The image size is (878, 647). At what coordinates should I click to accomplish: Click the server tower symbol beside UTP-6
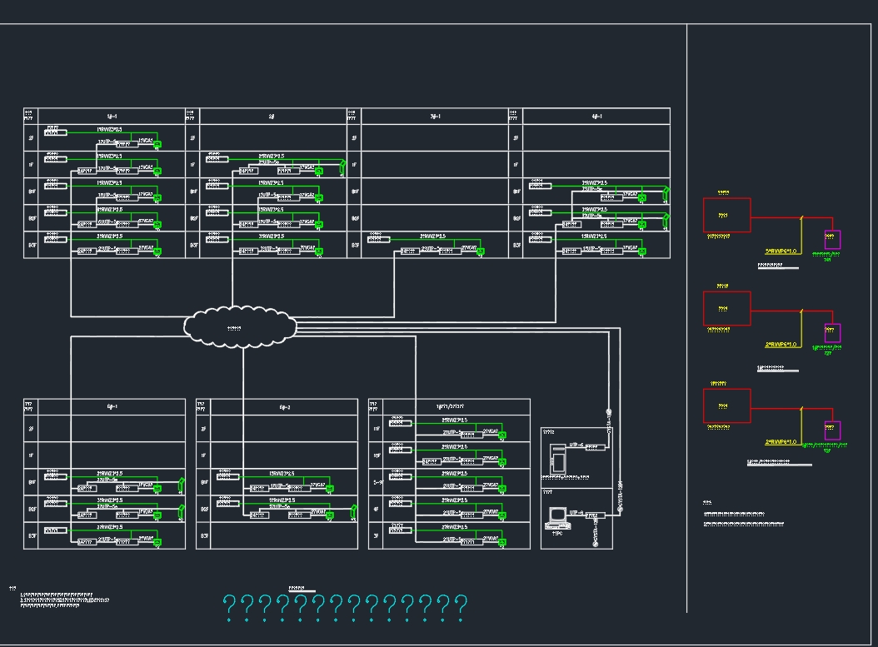coord(558,460)
